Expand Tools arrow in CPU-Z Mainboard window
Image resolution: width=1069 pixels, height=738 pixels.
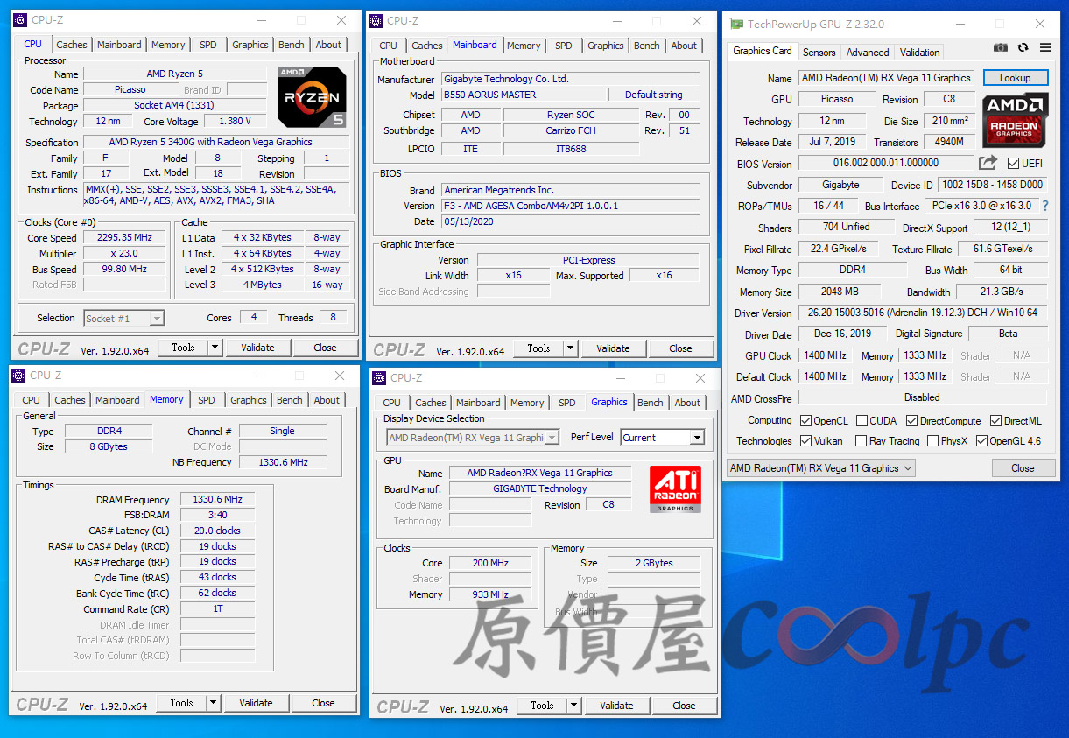[570, 348]
